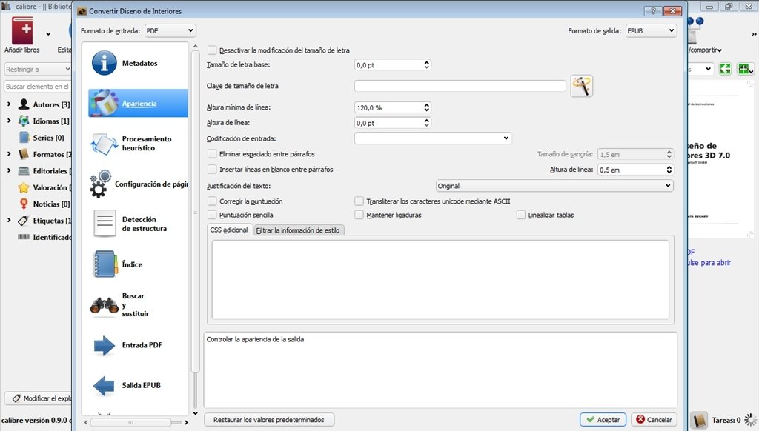Image resolution: width=759 pixels, height=431 pixels.
Task: Select the Apariencia paint bucket icon
Action: 104,103
